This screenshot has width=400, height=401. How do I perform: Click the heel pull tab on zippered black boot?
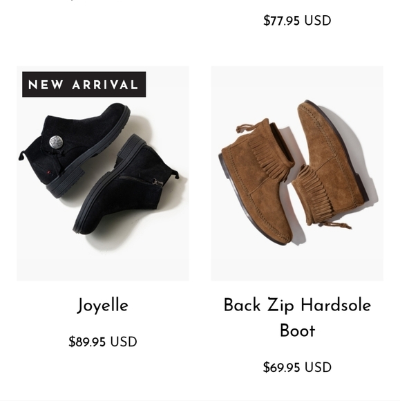(x=178, y=174)
